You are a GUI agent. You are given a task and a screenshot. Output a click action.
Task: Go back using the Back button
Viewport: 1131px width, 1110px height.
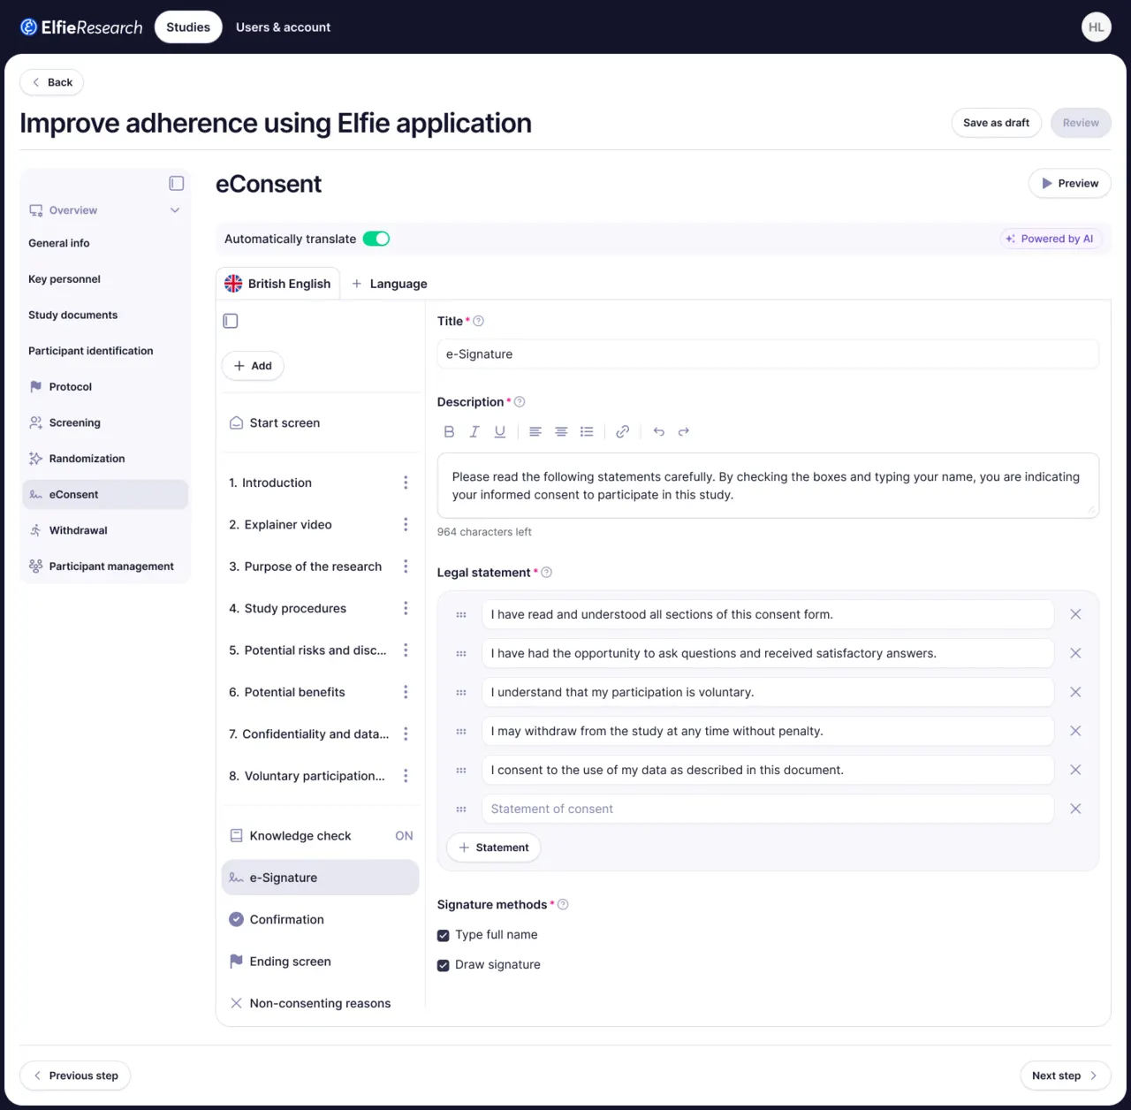tap(51, 82)
